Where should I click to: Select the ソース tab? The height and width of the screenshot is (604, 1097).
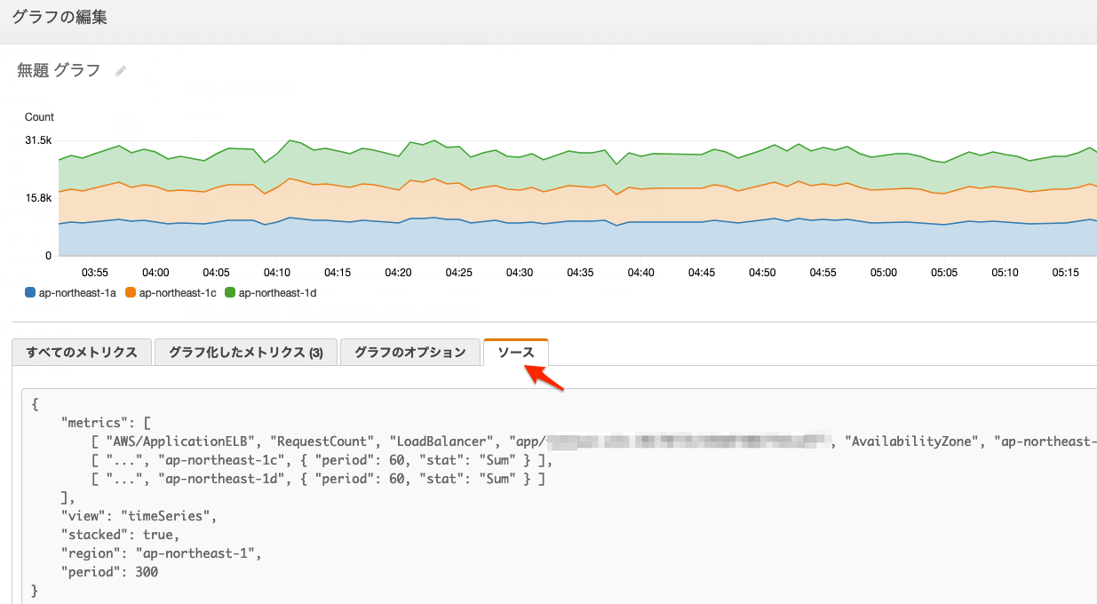coord(516,352)
